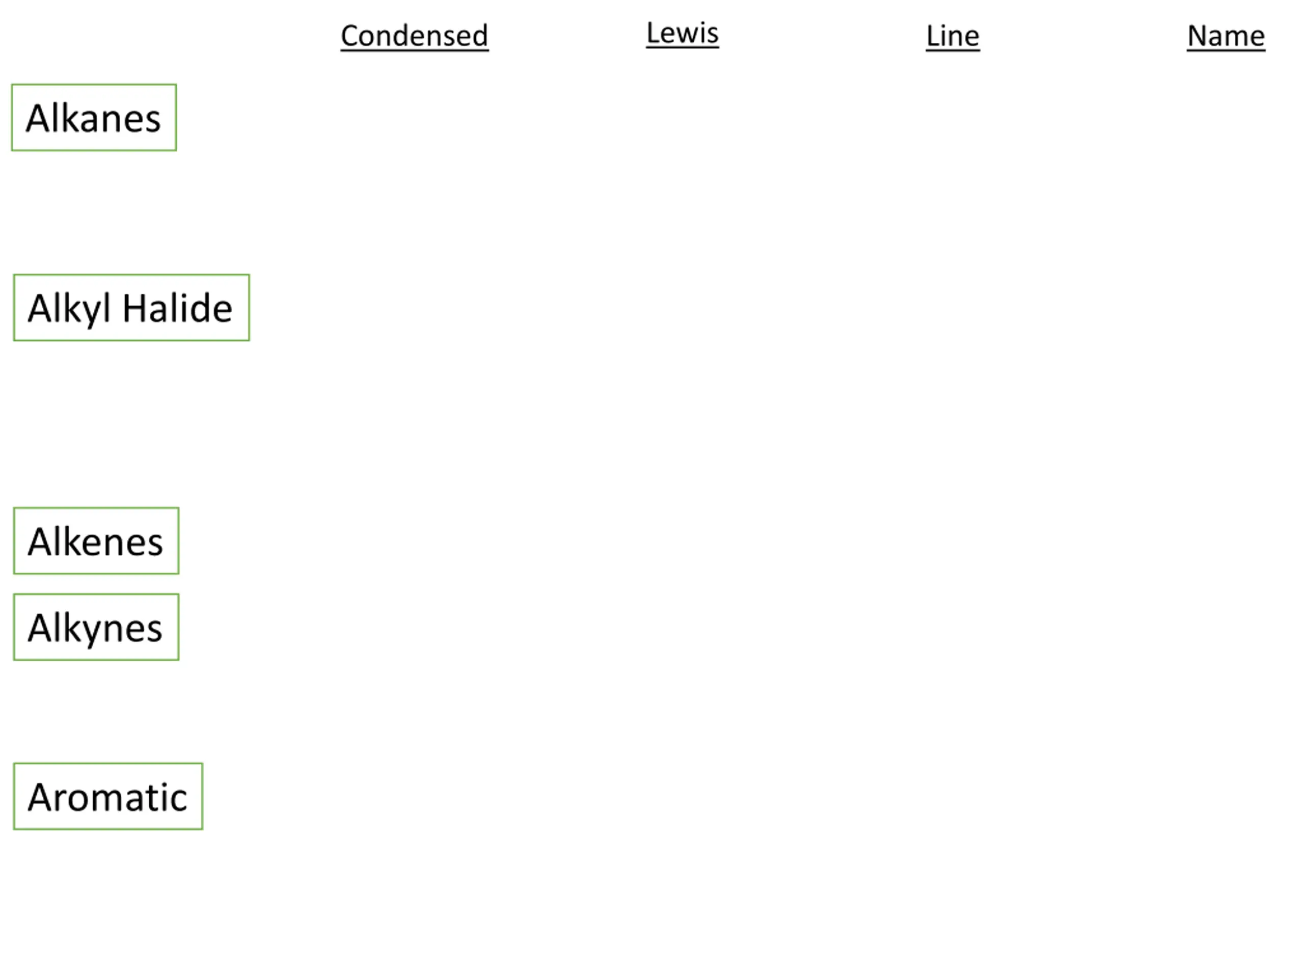Screen dimensions: 1304x978
Task: Click letter N in Name heading
Action: [x=1198, y=37]
